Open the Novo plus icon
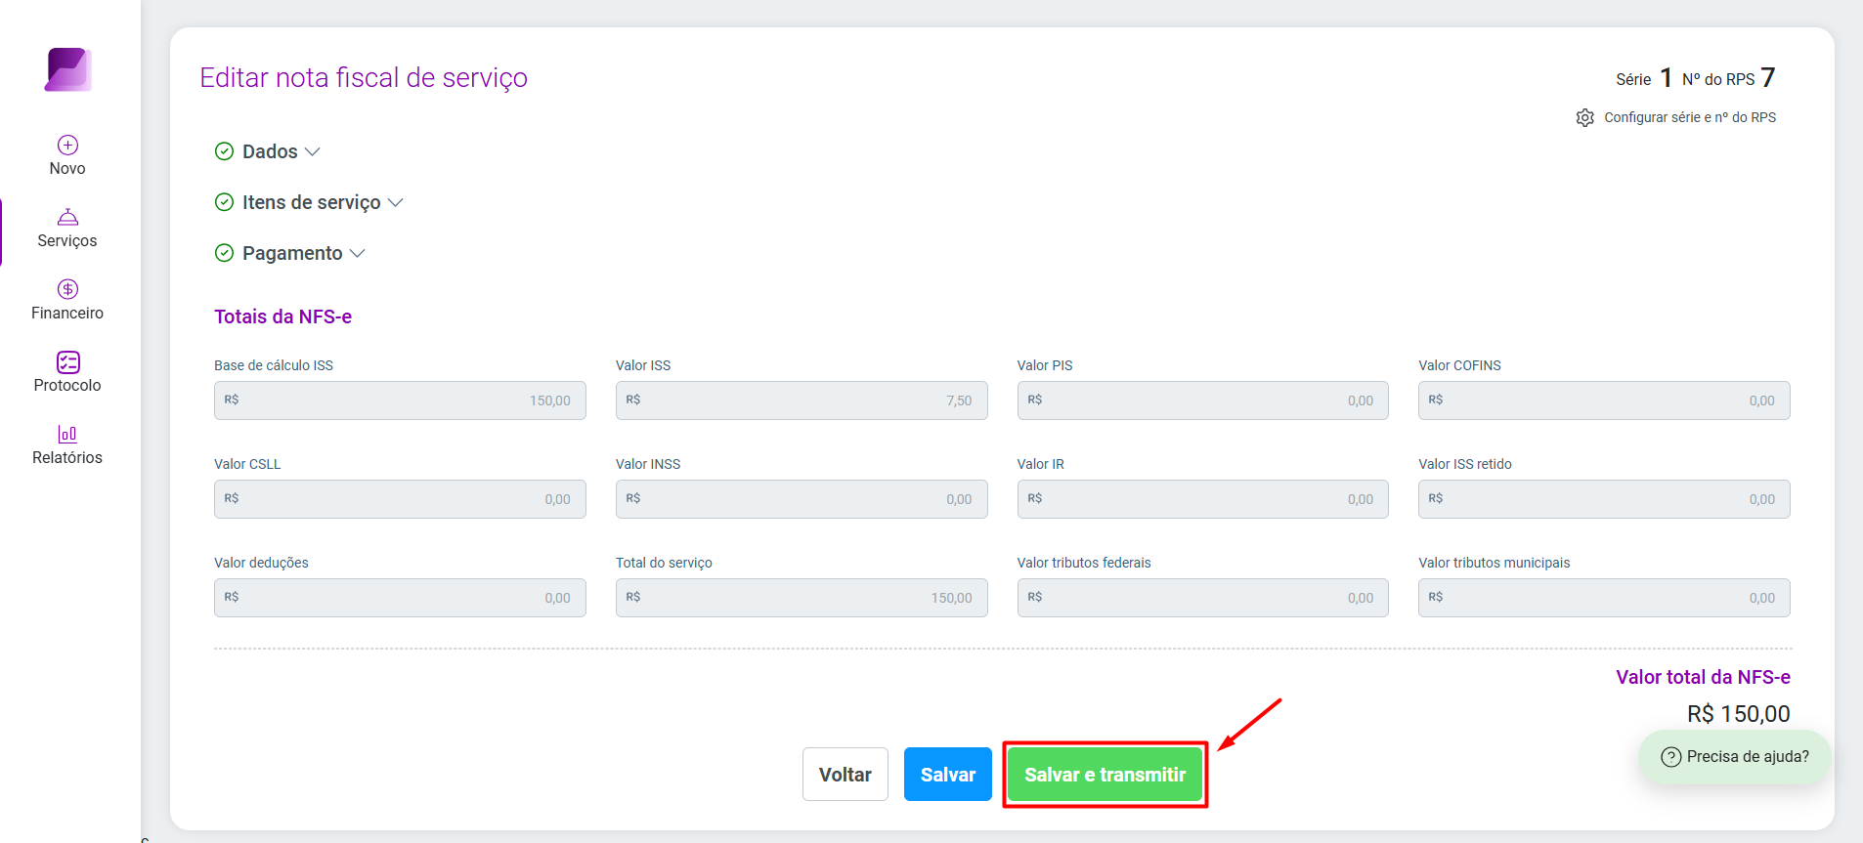 pyautogui.click(x=67, y=146)
